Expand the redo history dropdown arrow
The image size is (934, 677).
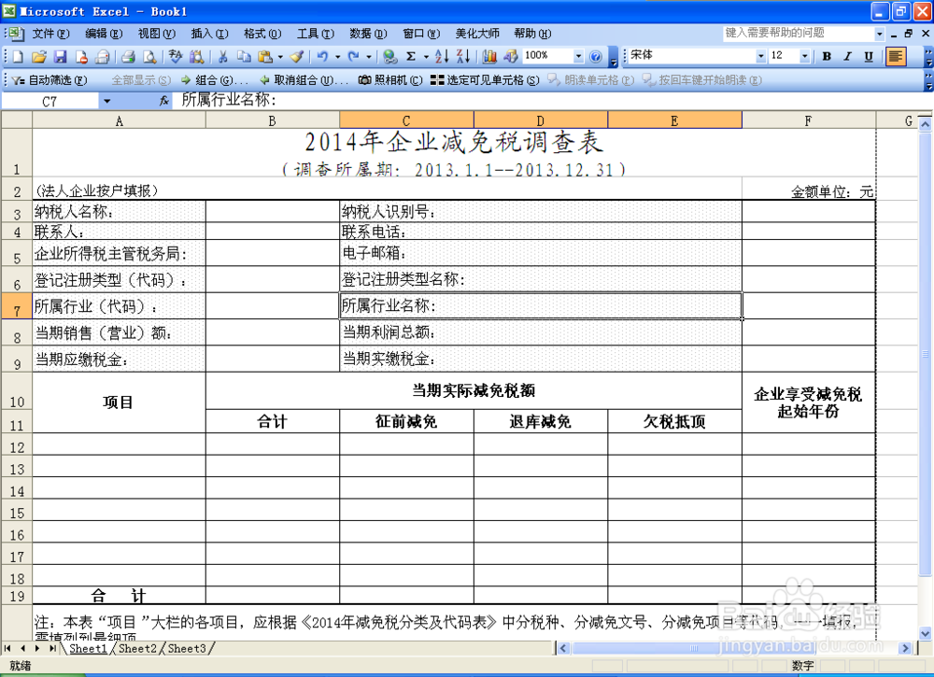(369, 57)
